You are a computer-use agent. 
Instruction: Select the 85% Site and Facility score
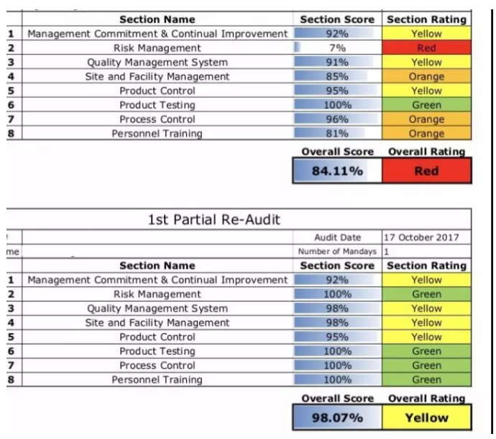(x=336, y=76)
